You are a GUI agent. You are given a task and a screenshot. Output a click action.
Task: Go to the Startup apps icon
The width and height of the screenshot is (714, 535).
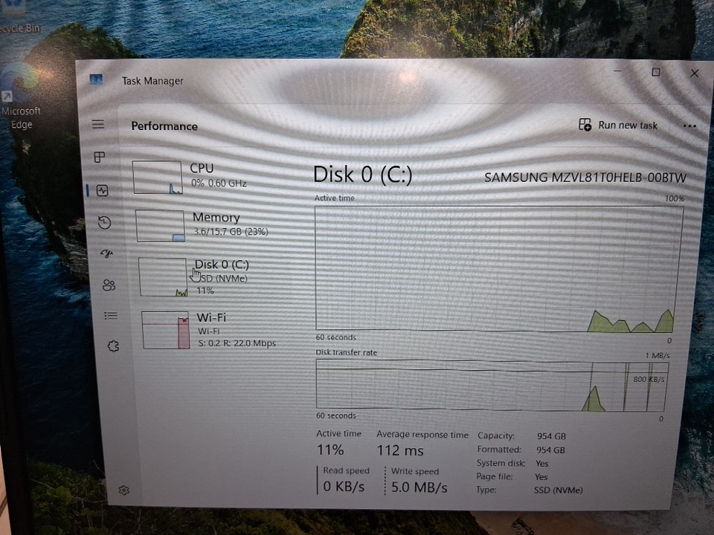pos(106,254)
